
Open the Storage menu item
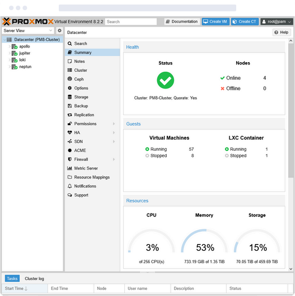click(93, 97)
